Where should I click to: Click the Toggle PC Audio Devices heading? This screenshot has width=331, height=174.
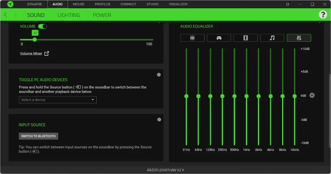point(43,80)
